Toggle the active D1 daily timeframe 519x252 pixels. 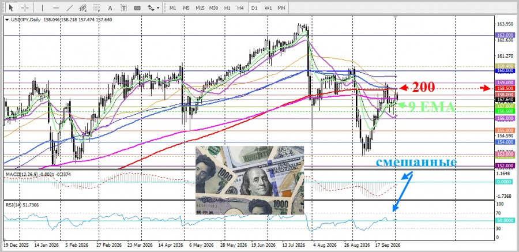pyautogui.click(x=254, y=7)
